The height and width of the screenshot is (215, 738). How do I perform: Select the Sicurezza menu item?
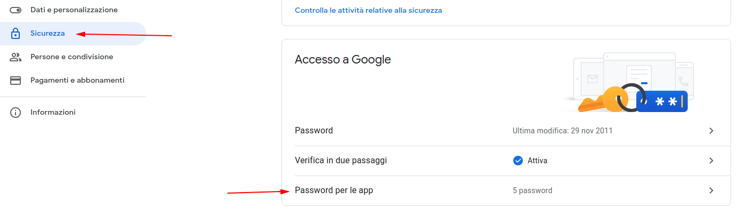(x=48, y=34)
